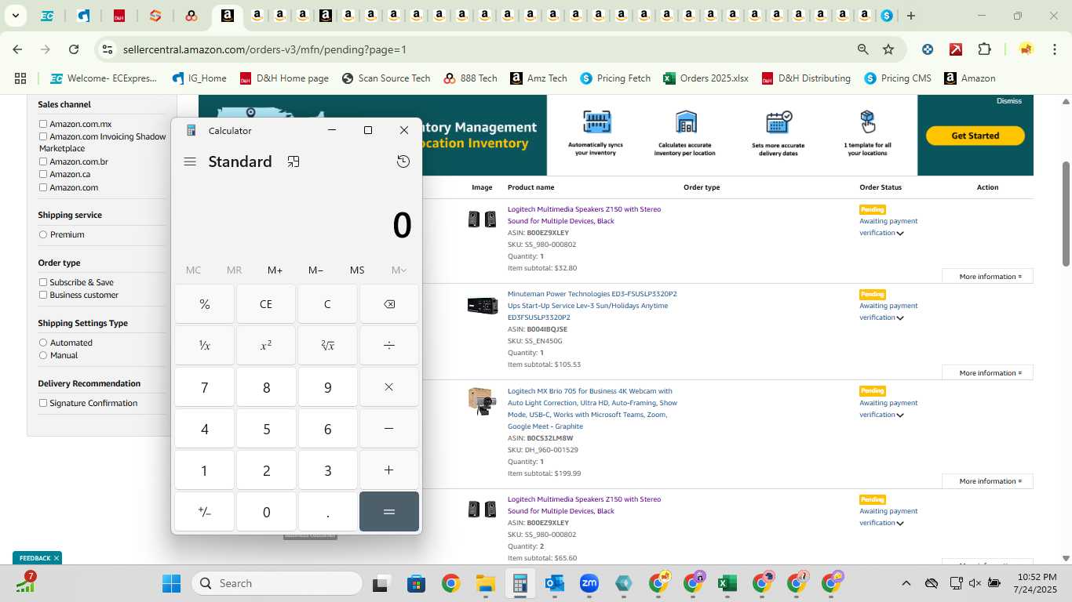Image resolution: width=1072 pixels, height=602 pixels.
Task: Expand status of Minuteman Power order
Action: pos(900,317)
